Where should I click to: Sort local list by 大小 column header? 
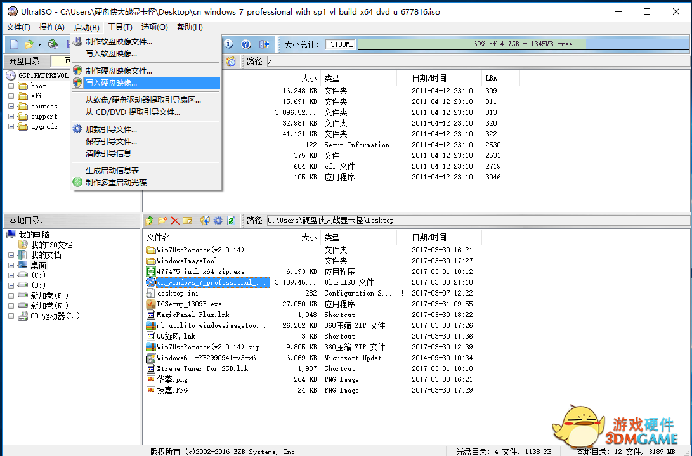click(x=295, y=237)
